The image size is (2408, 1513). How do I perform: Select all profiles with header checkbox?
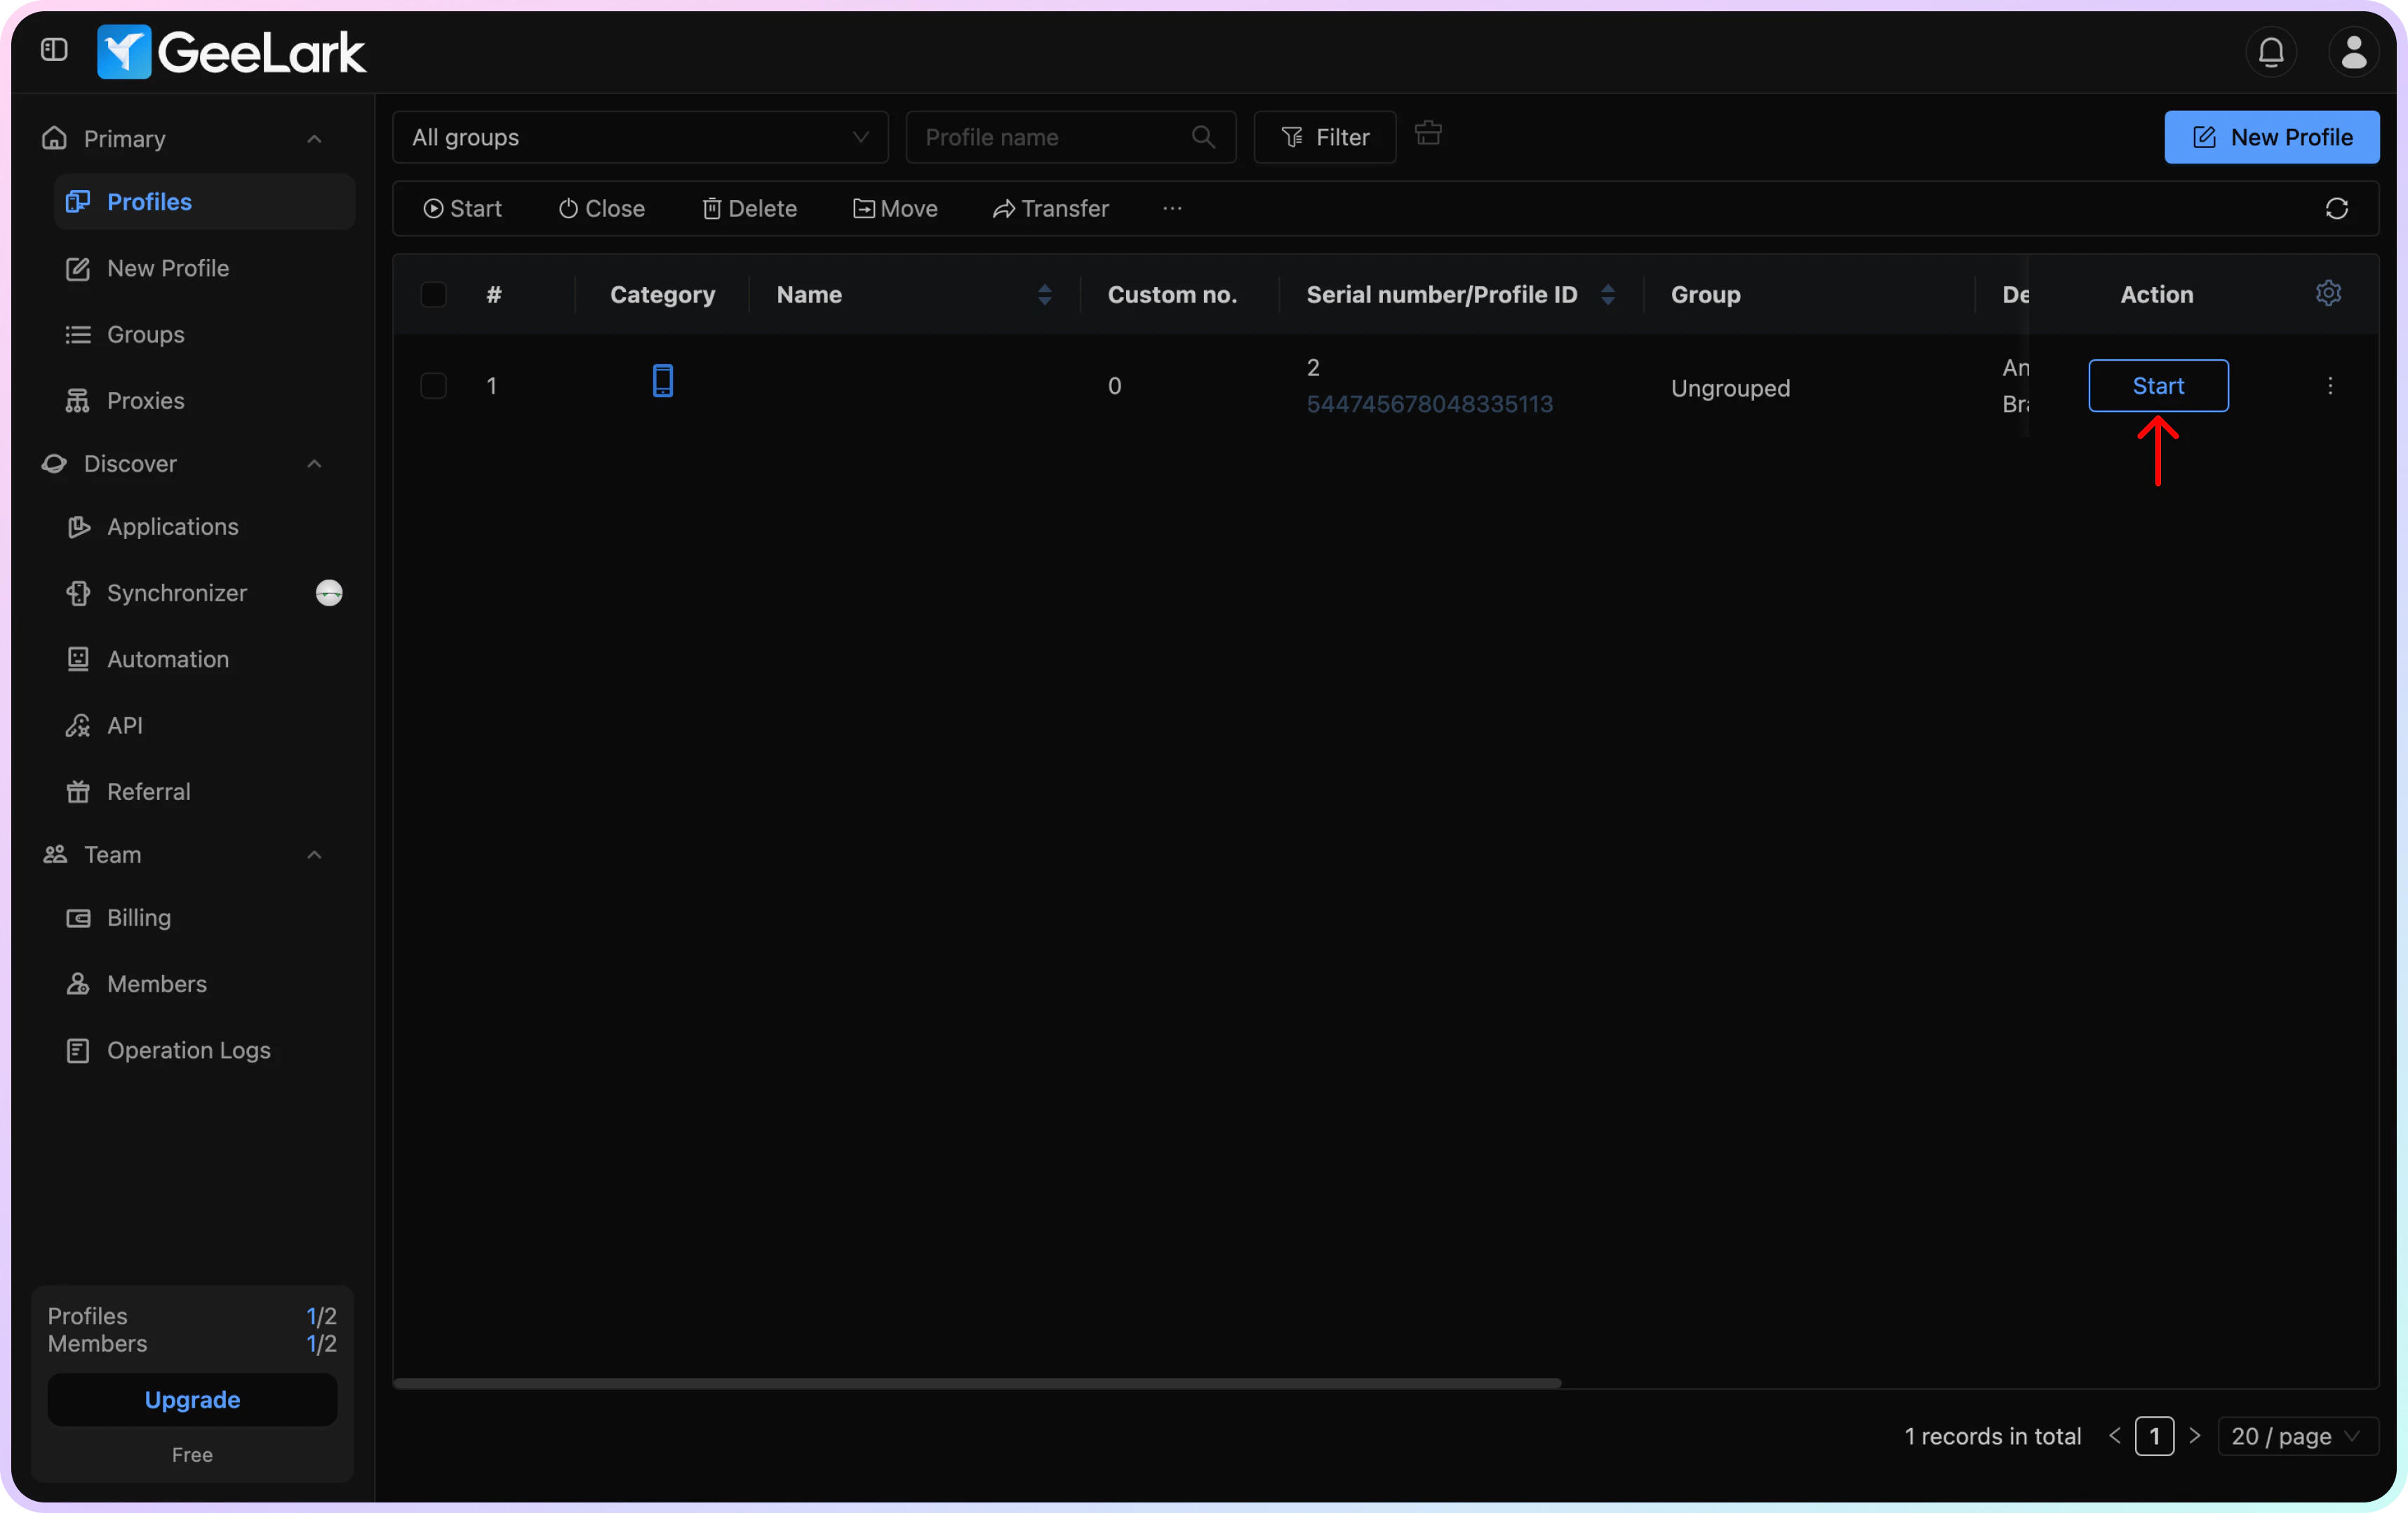coord(433,295)
